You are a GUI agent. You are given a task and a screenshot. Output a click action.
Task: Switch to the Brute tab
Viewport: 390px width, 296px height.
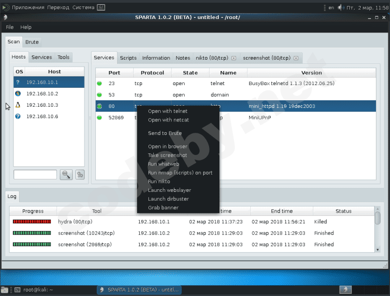[32, 42]
